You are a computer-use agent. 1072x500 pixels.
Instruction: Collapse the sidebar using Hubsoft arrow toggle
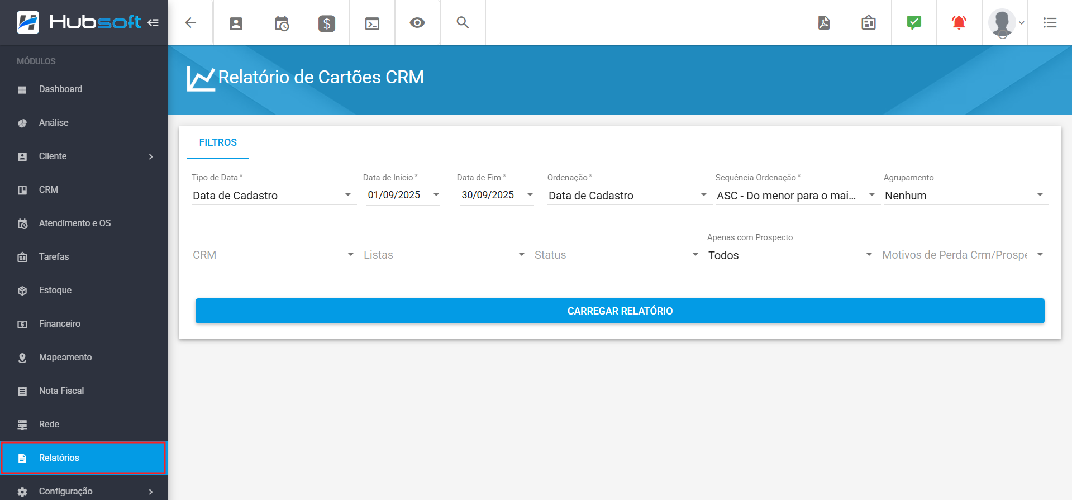point(153,23)
